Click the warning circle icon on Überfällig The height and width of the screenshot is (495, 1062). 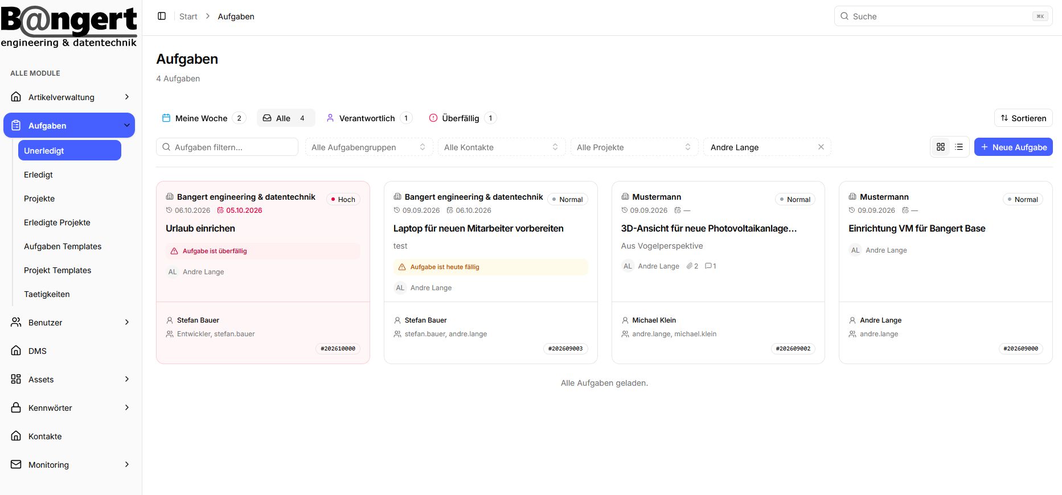click(433, 118)
